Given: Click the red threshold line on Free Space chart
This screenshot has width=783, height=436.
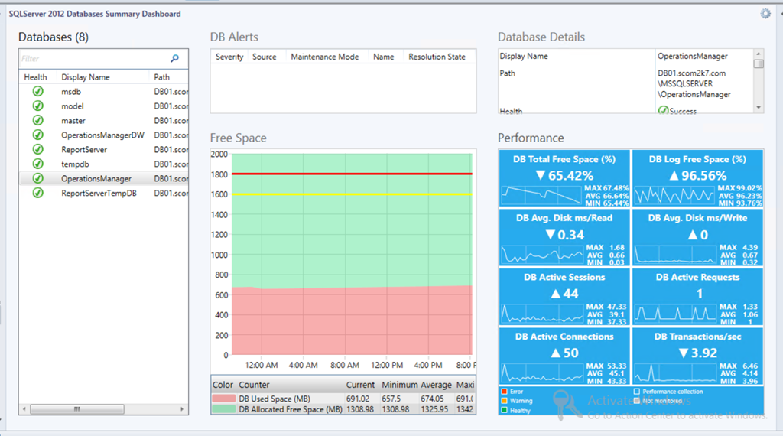Looking at the screenshot, I should [x=352, y=174].
